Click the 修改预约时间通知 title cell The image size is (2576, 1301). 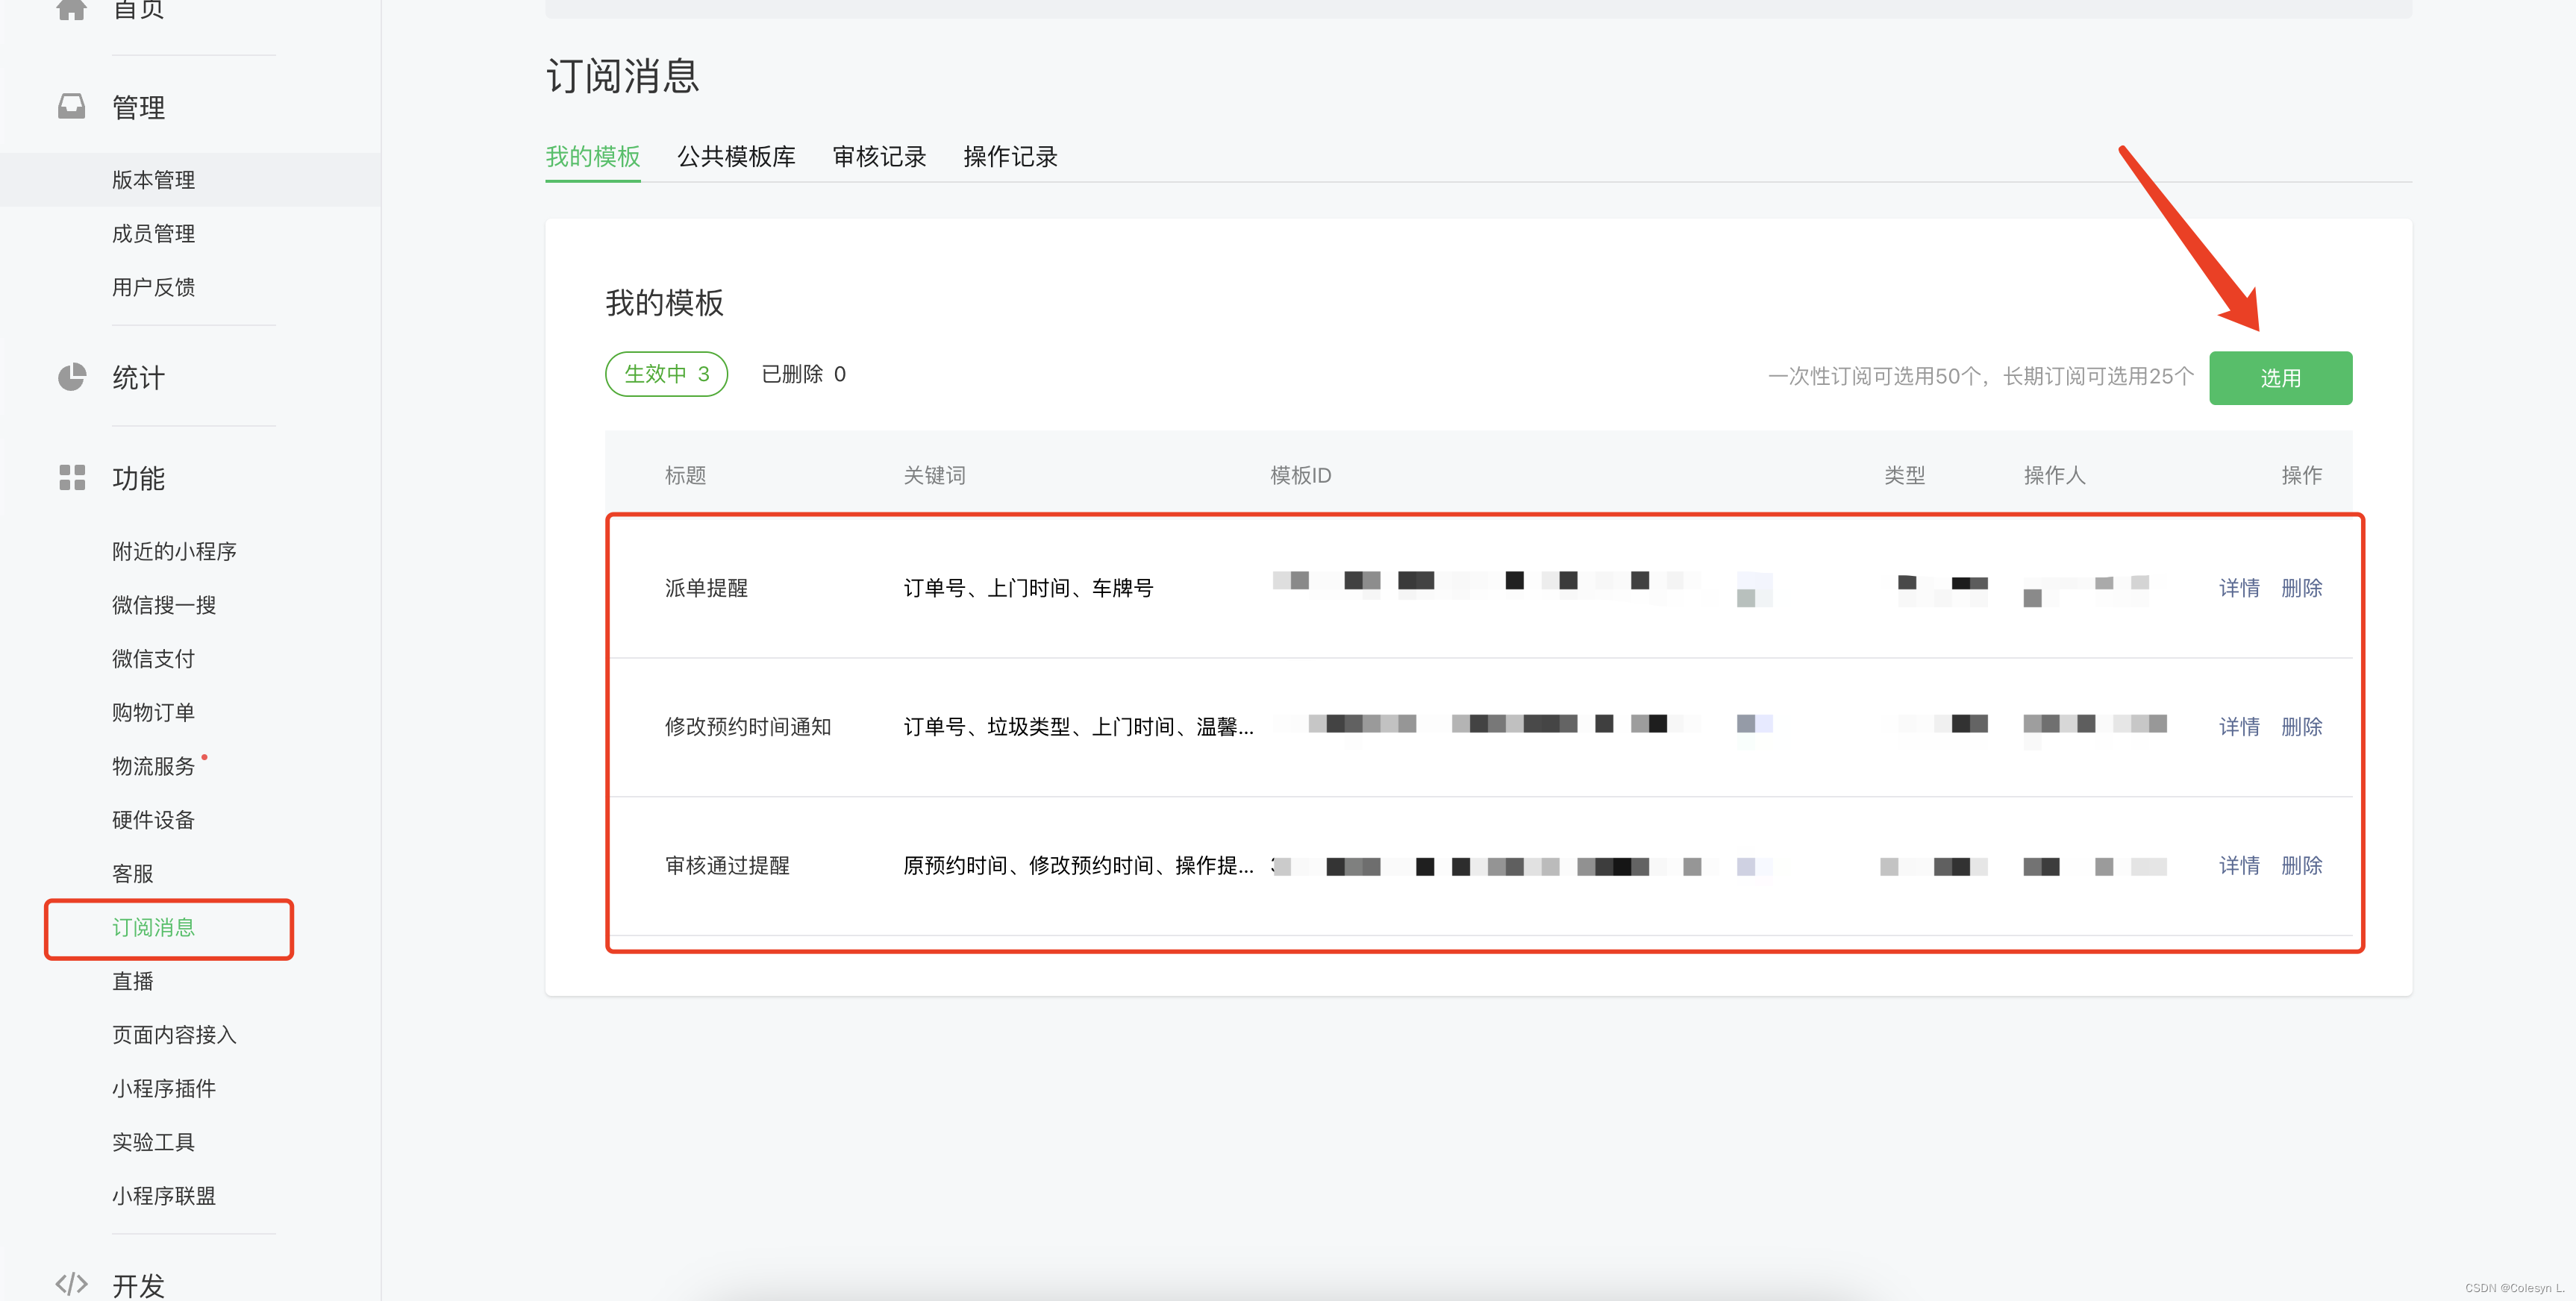click(748, 727)
